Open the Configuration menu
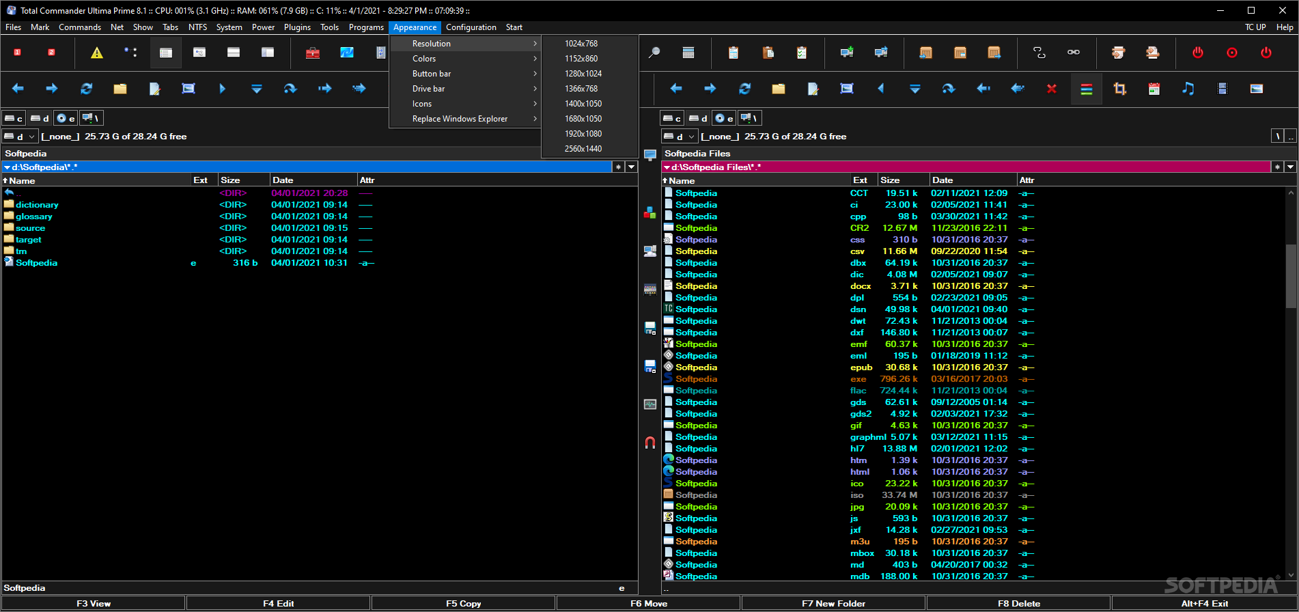 471,27
